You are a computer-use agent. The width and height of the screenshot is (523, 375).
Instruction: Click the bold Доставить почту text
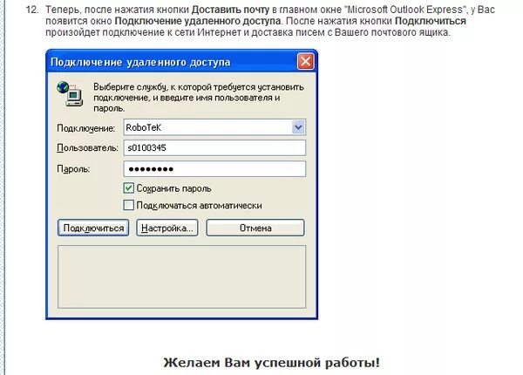230,10
